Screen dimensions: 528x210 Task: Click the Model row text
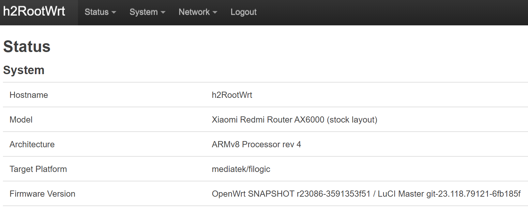click(21, 120)
